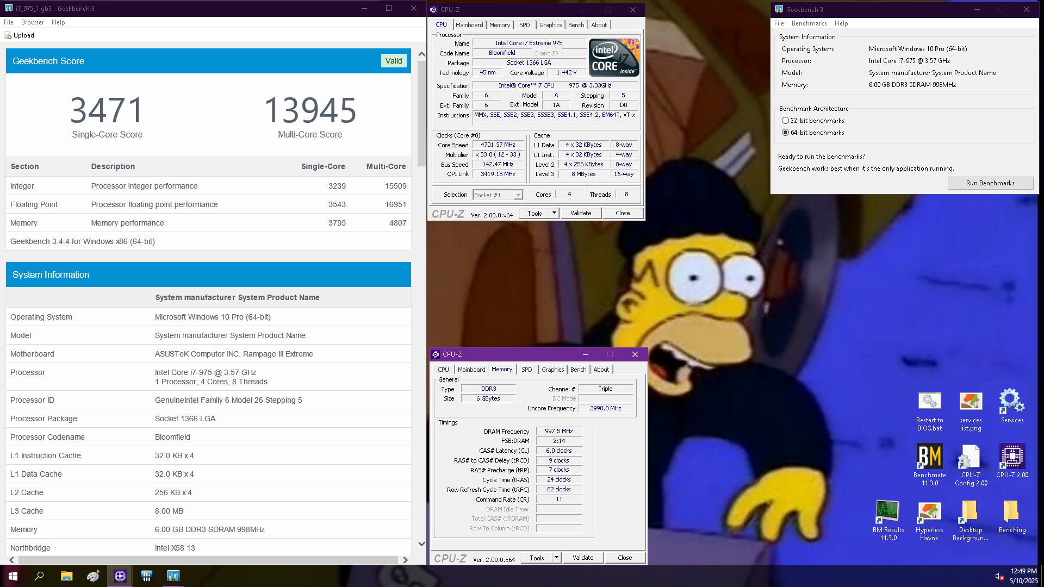Open Tools dropdown arrow in lower CPU-Z
This screenshot has height=587, width=1044.
click(556, 558)
